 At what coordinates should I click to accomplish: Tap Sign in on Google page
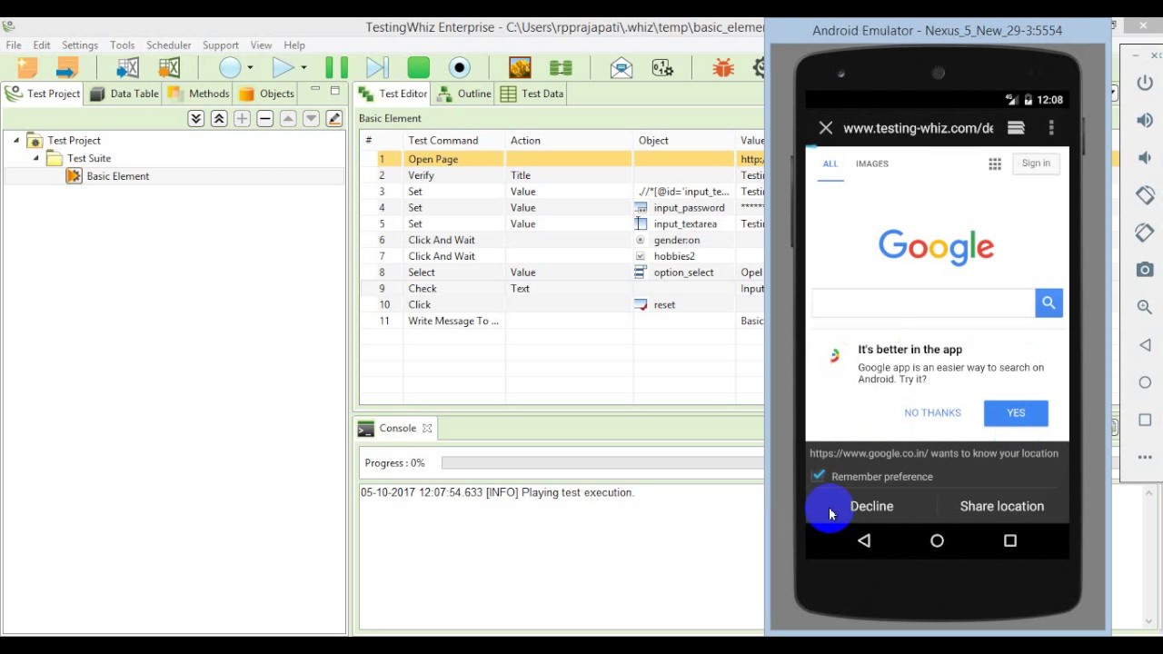[x=1036, y=163]
